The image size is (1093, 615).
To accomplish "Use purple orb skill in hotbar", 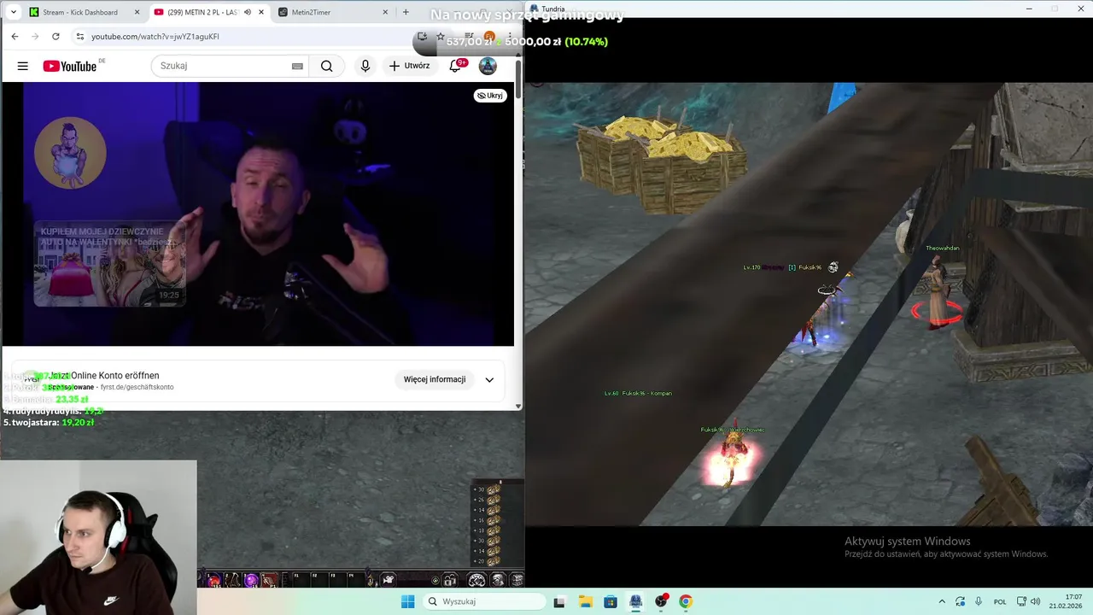I will 251,580.
